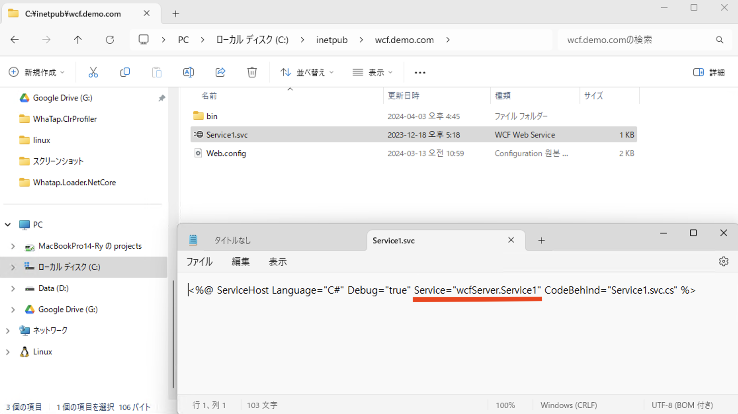Click inetpub in the address breadcrumb
738x414 pixels.
coord(332,40)
